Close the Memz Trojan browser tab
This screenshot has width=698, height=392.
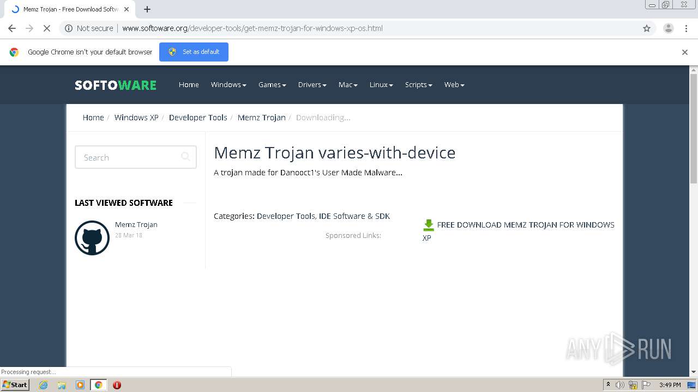tap(127, 9)
